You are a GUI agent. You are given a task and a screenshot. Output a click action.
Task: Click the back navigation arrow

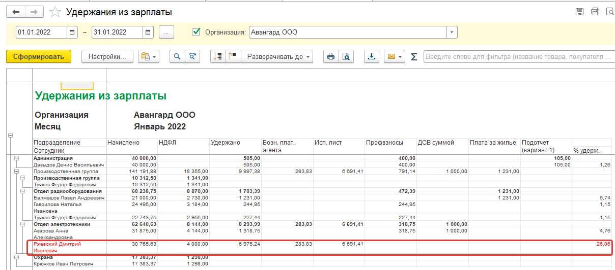[x=16, y=12]
